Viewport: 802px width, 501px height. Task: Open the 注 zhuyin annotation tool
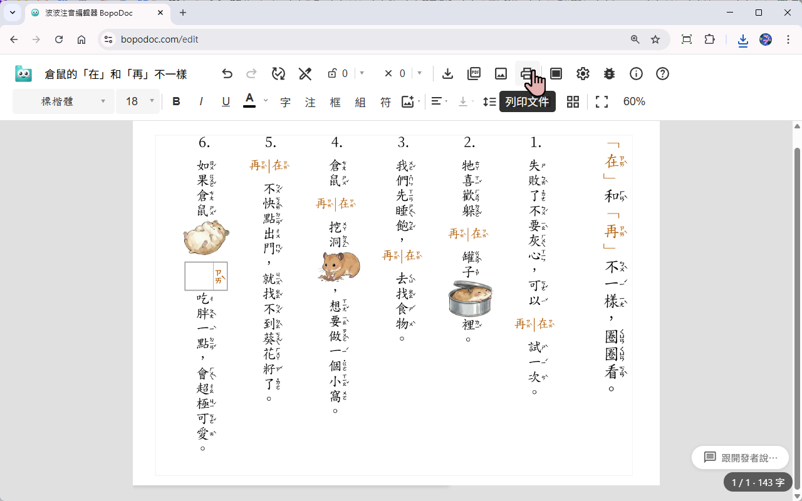[310, 101]
